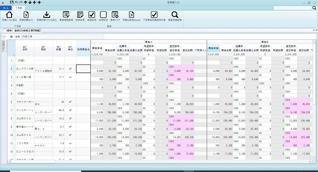The width and height of the screenshot is (318, 172).
Task: Click エンビ廻り縁 name cell
Action: (x=25, y=77)
